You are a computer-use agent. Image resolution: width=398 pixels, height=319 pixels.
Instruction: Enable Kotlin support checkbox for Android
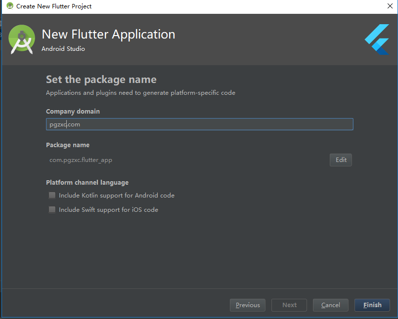(52, 195)
